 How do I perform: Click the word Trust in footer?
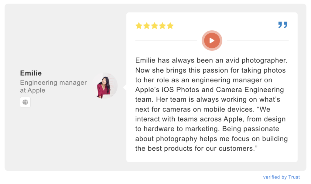tap(294, 177)
